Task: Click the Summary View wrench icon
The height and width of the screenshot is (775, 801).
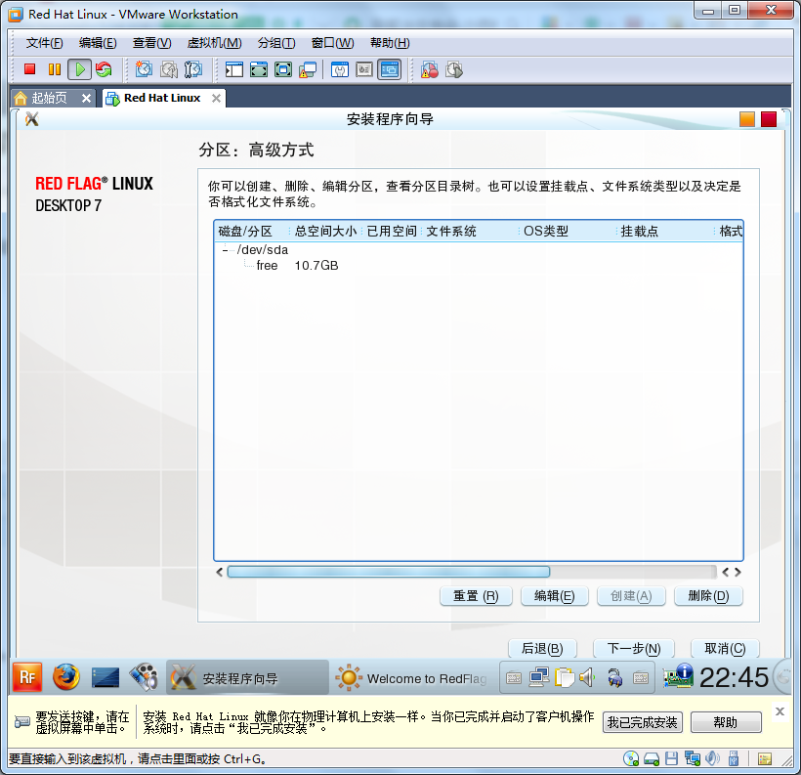Action: click(x=340, y=69)
